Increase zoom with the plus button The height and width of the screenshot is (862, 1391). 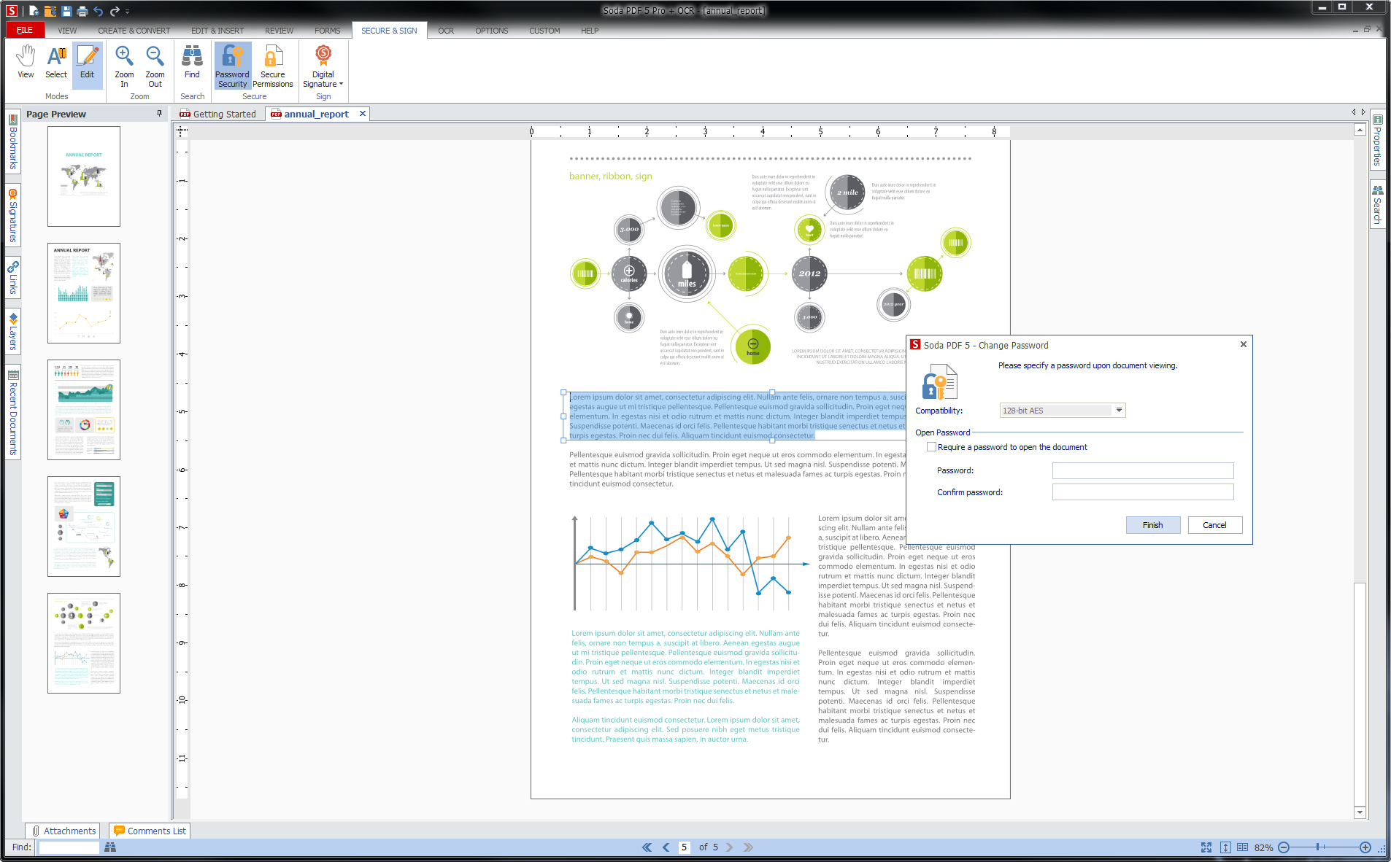1365,847
